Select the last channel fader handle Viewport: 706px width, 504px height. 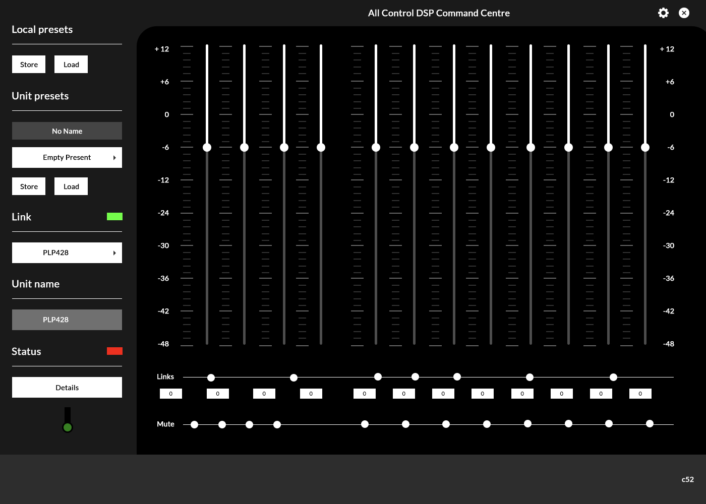(x=645, y=147)
